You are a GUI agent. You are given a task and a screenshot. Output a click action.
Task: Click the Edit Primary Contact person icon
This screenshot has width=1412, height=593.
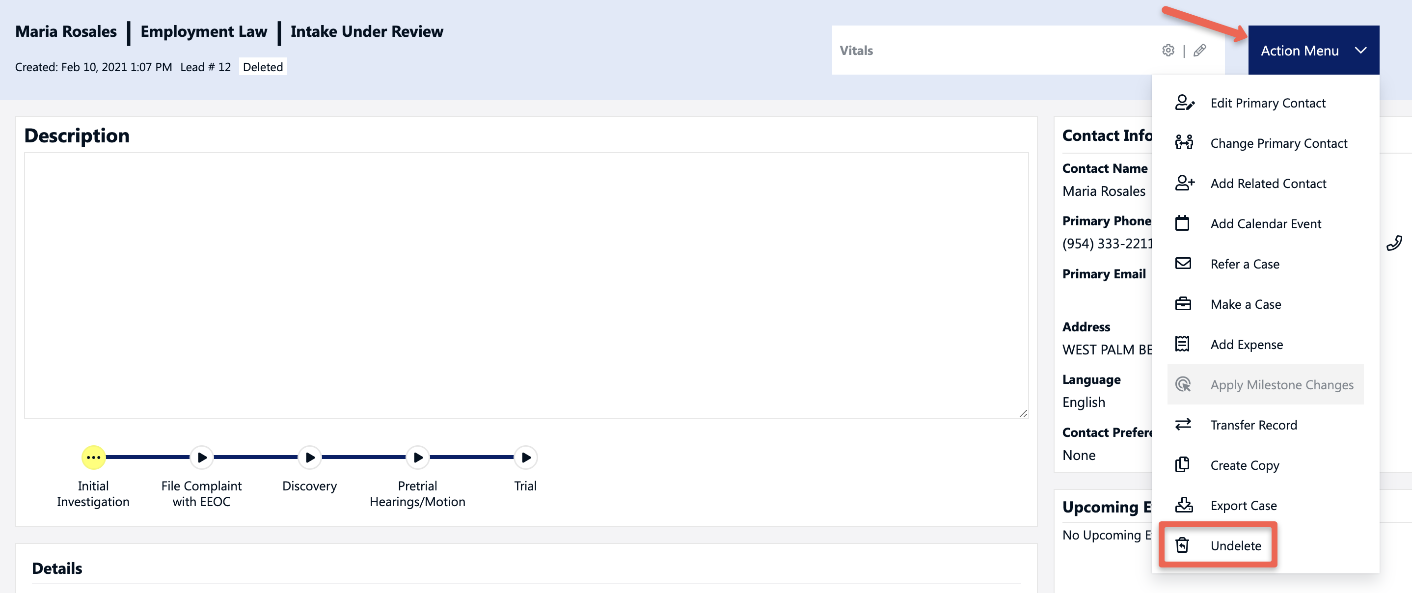pyautogui.click(x=1184, y=103)
